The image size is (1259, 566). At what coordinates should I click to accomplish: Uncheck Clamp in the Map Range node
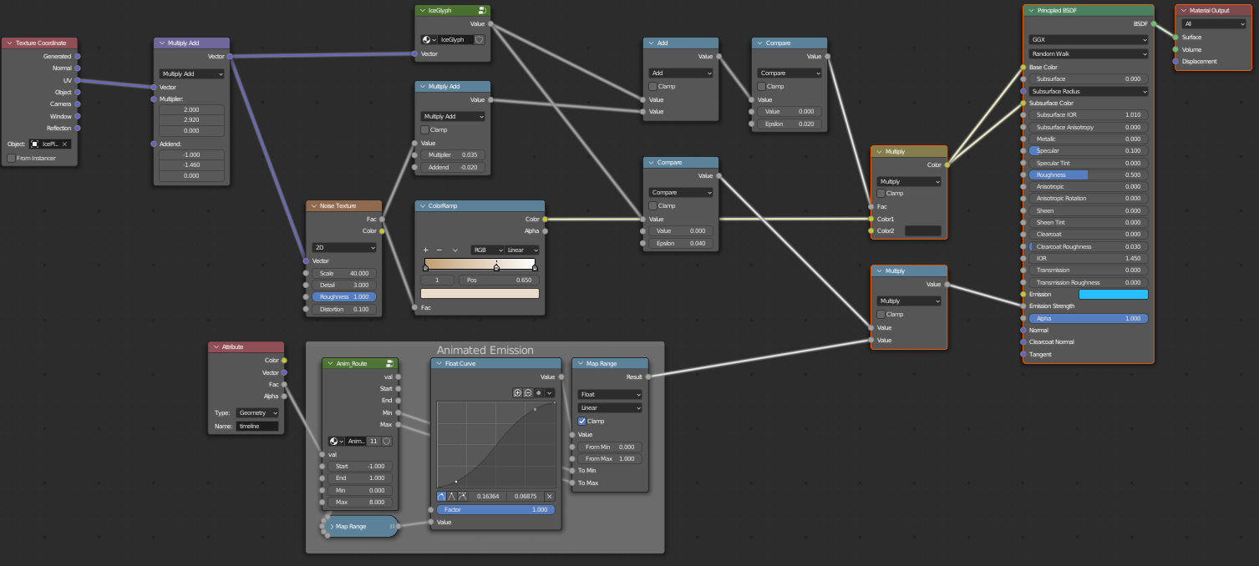click(x=582, y=421)
